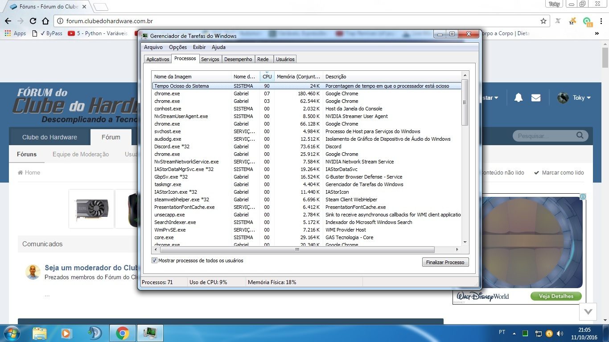View site info icon before the URL
Screen dimensions: 609x342
coord(60,21)
